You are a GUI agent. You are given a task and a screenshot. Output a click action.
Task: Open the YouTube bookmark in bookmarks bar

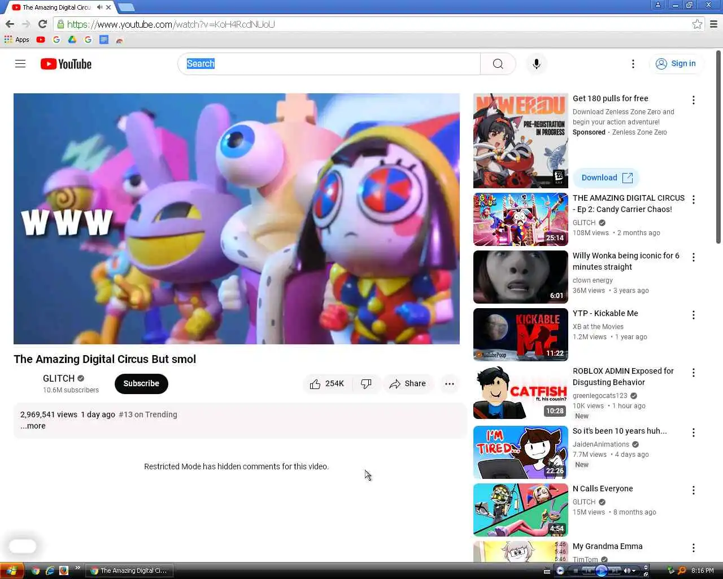[41, 40]
